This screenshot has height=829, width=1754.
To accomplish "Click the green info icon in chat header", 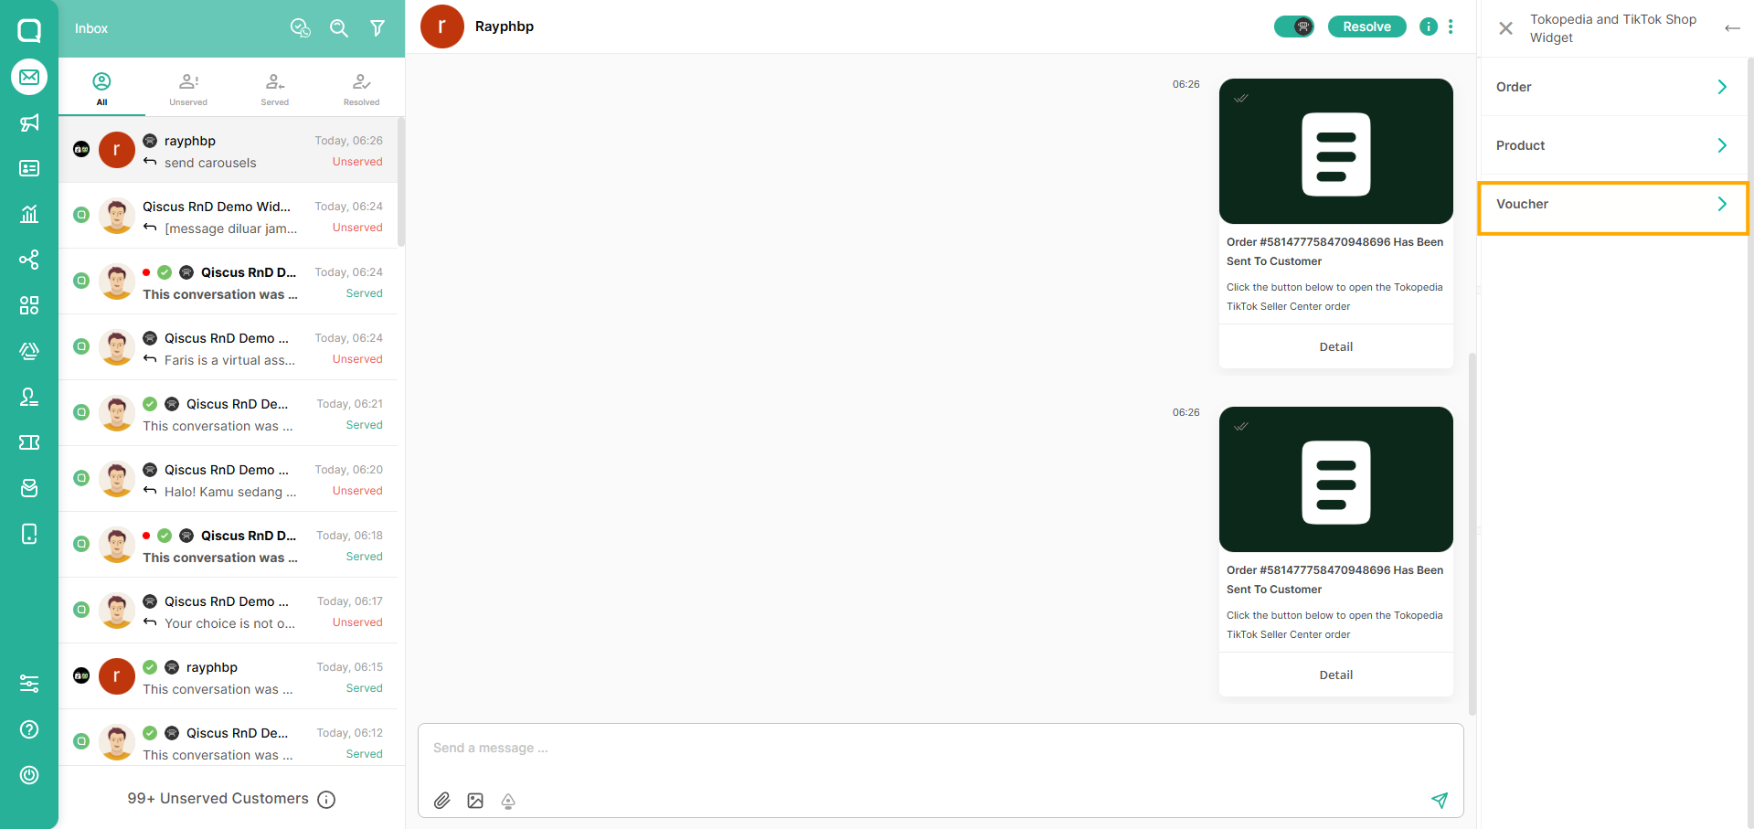I will pos(1429,27).
